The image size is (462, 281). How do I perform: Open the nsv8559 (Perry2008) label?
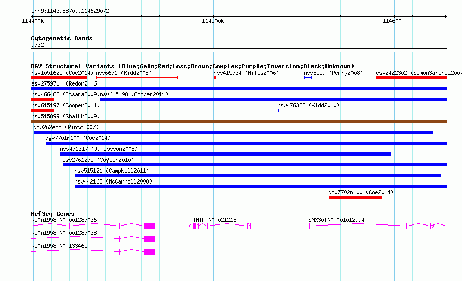(333, 73)
